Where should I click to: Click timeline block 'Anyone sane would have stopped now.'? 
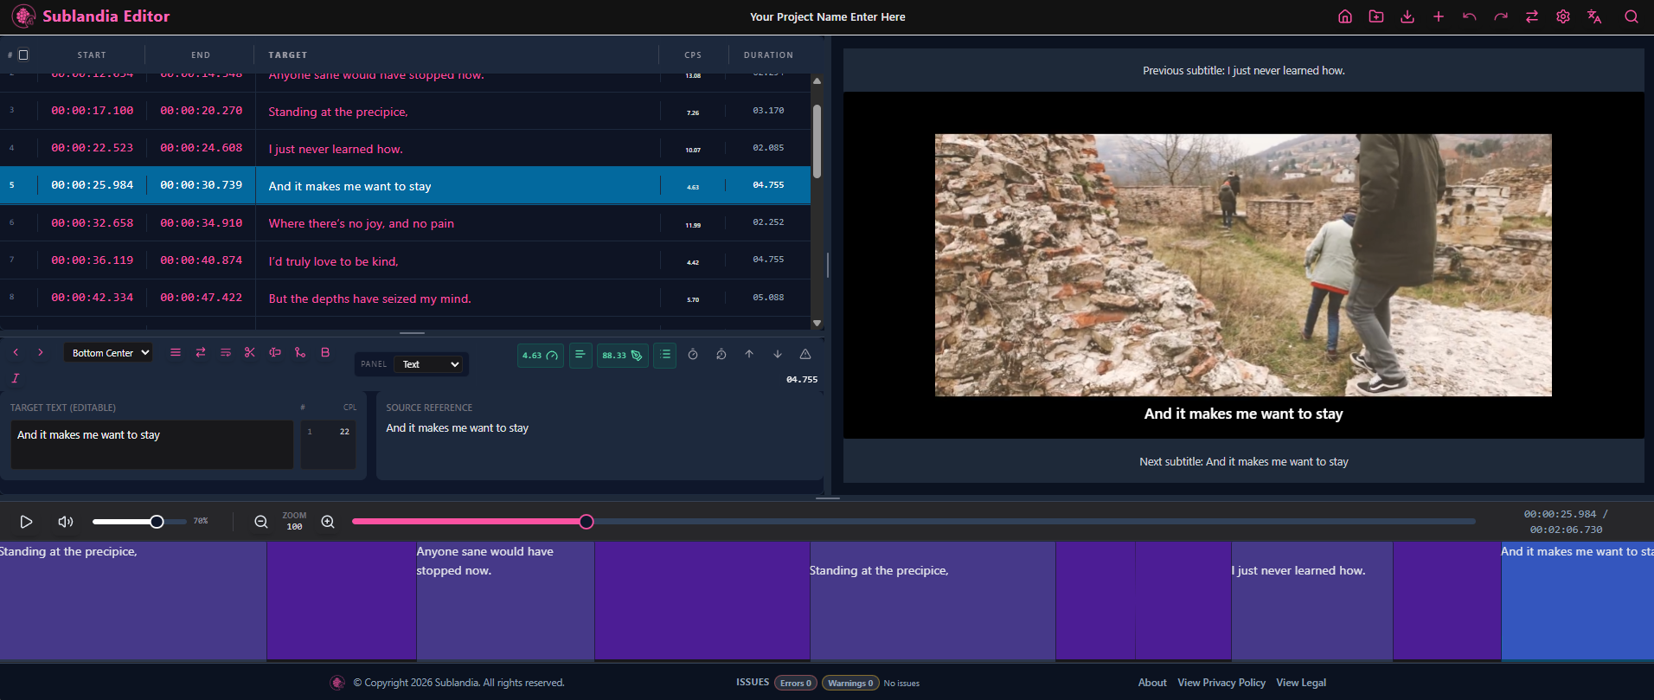point(505,601)
